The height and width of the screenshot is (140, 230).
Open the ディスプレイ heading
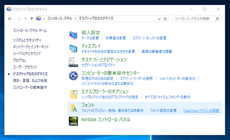point(91,46)
